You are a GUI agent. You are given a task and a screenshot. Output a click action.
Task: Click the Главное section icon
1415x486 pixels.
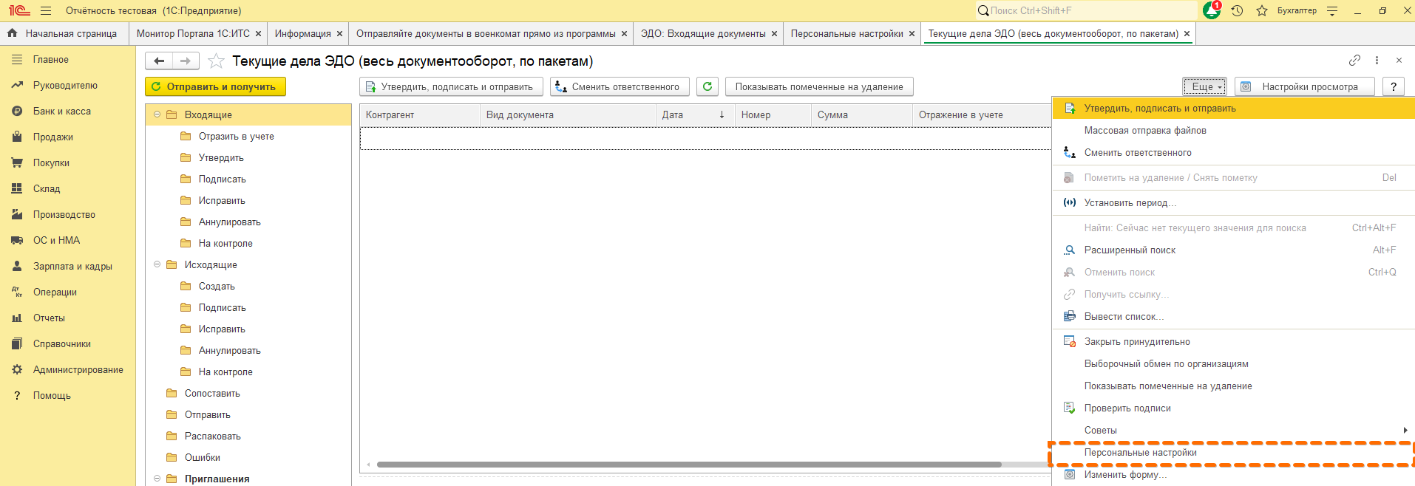click(17, 59)
